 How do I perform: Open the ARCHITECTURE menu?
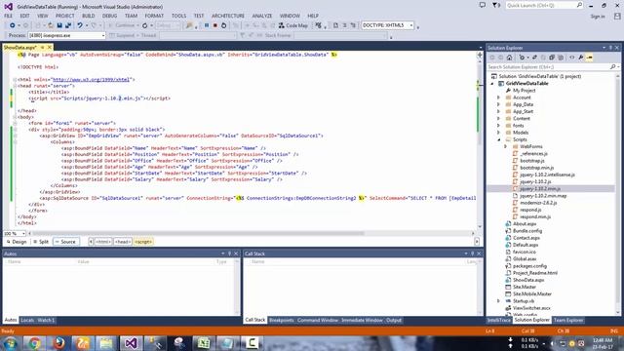pyautogui.click(x=227, y=16)
